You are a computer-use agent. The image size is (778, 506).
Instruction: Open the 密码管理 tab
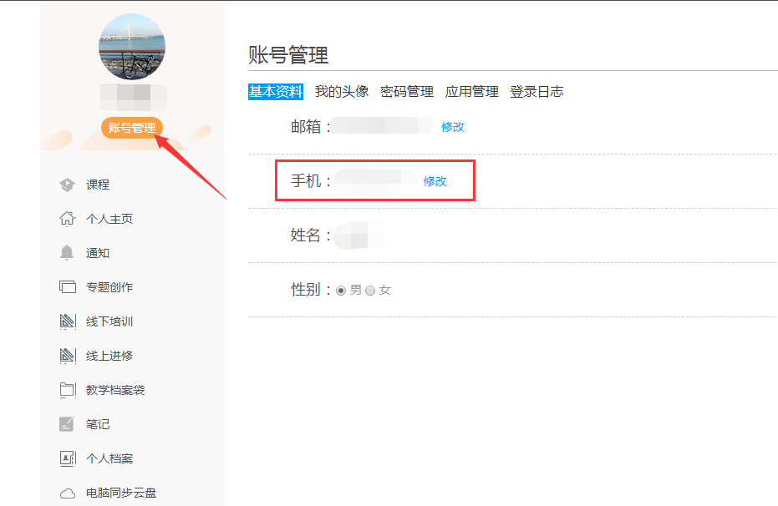tap(407, 92)
